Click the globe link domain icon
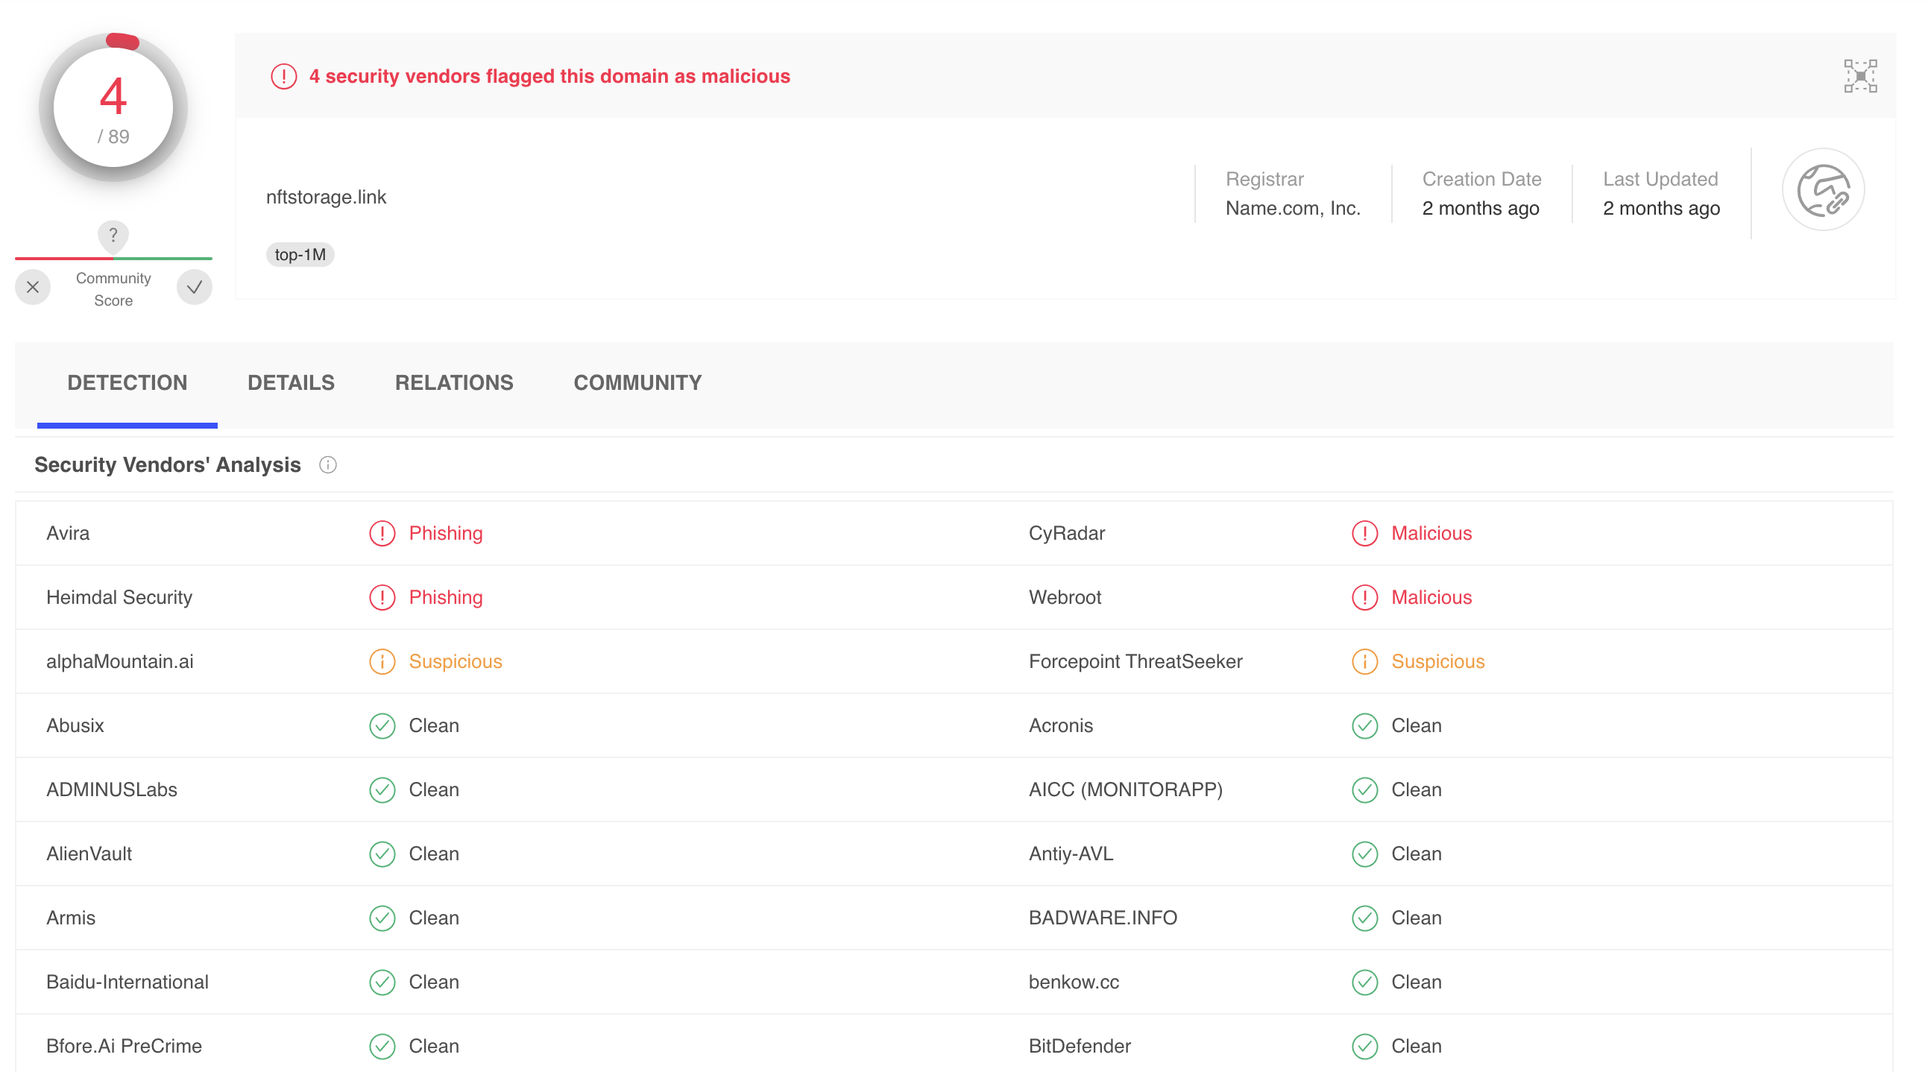The image size is (1928, 1072). pos(1822,190)
